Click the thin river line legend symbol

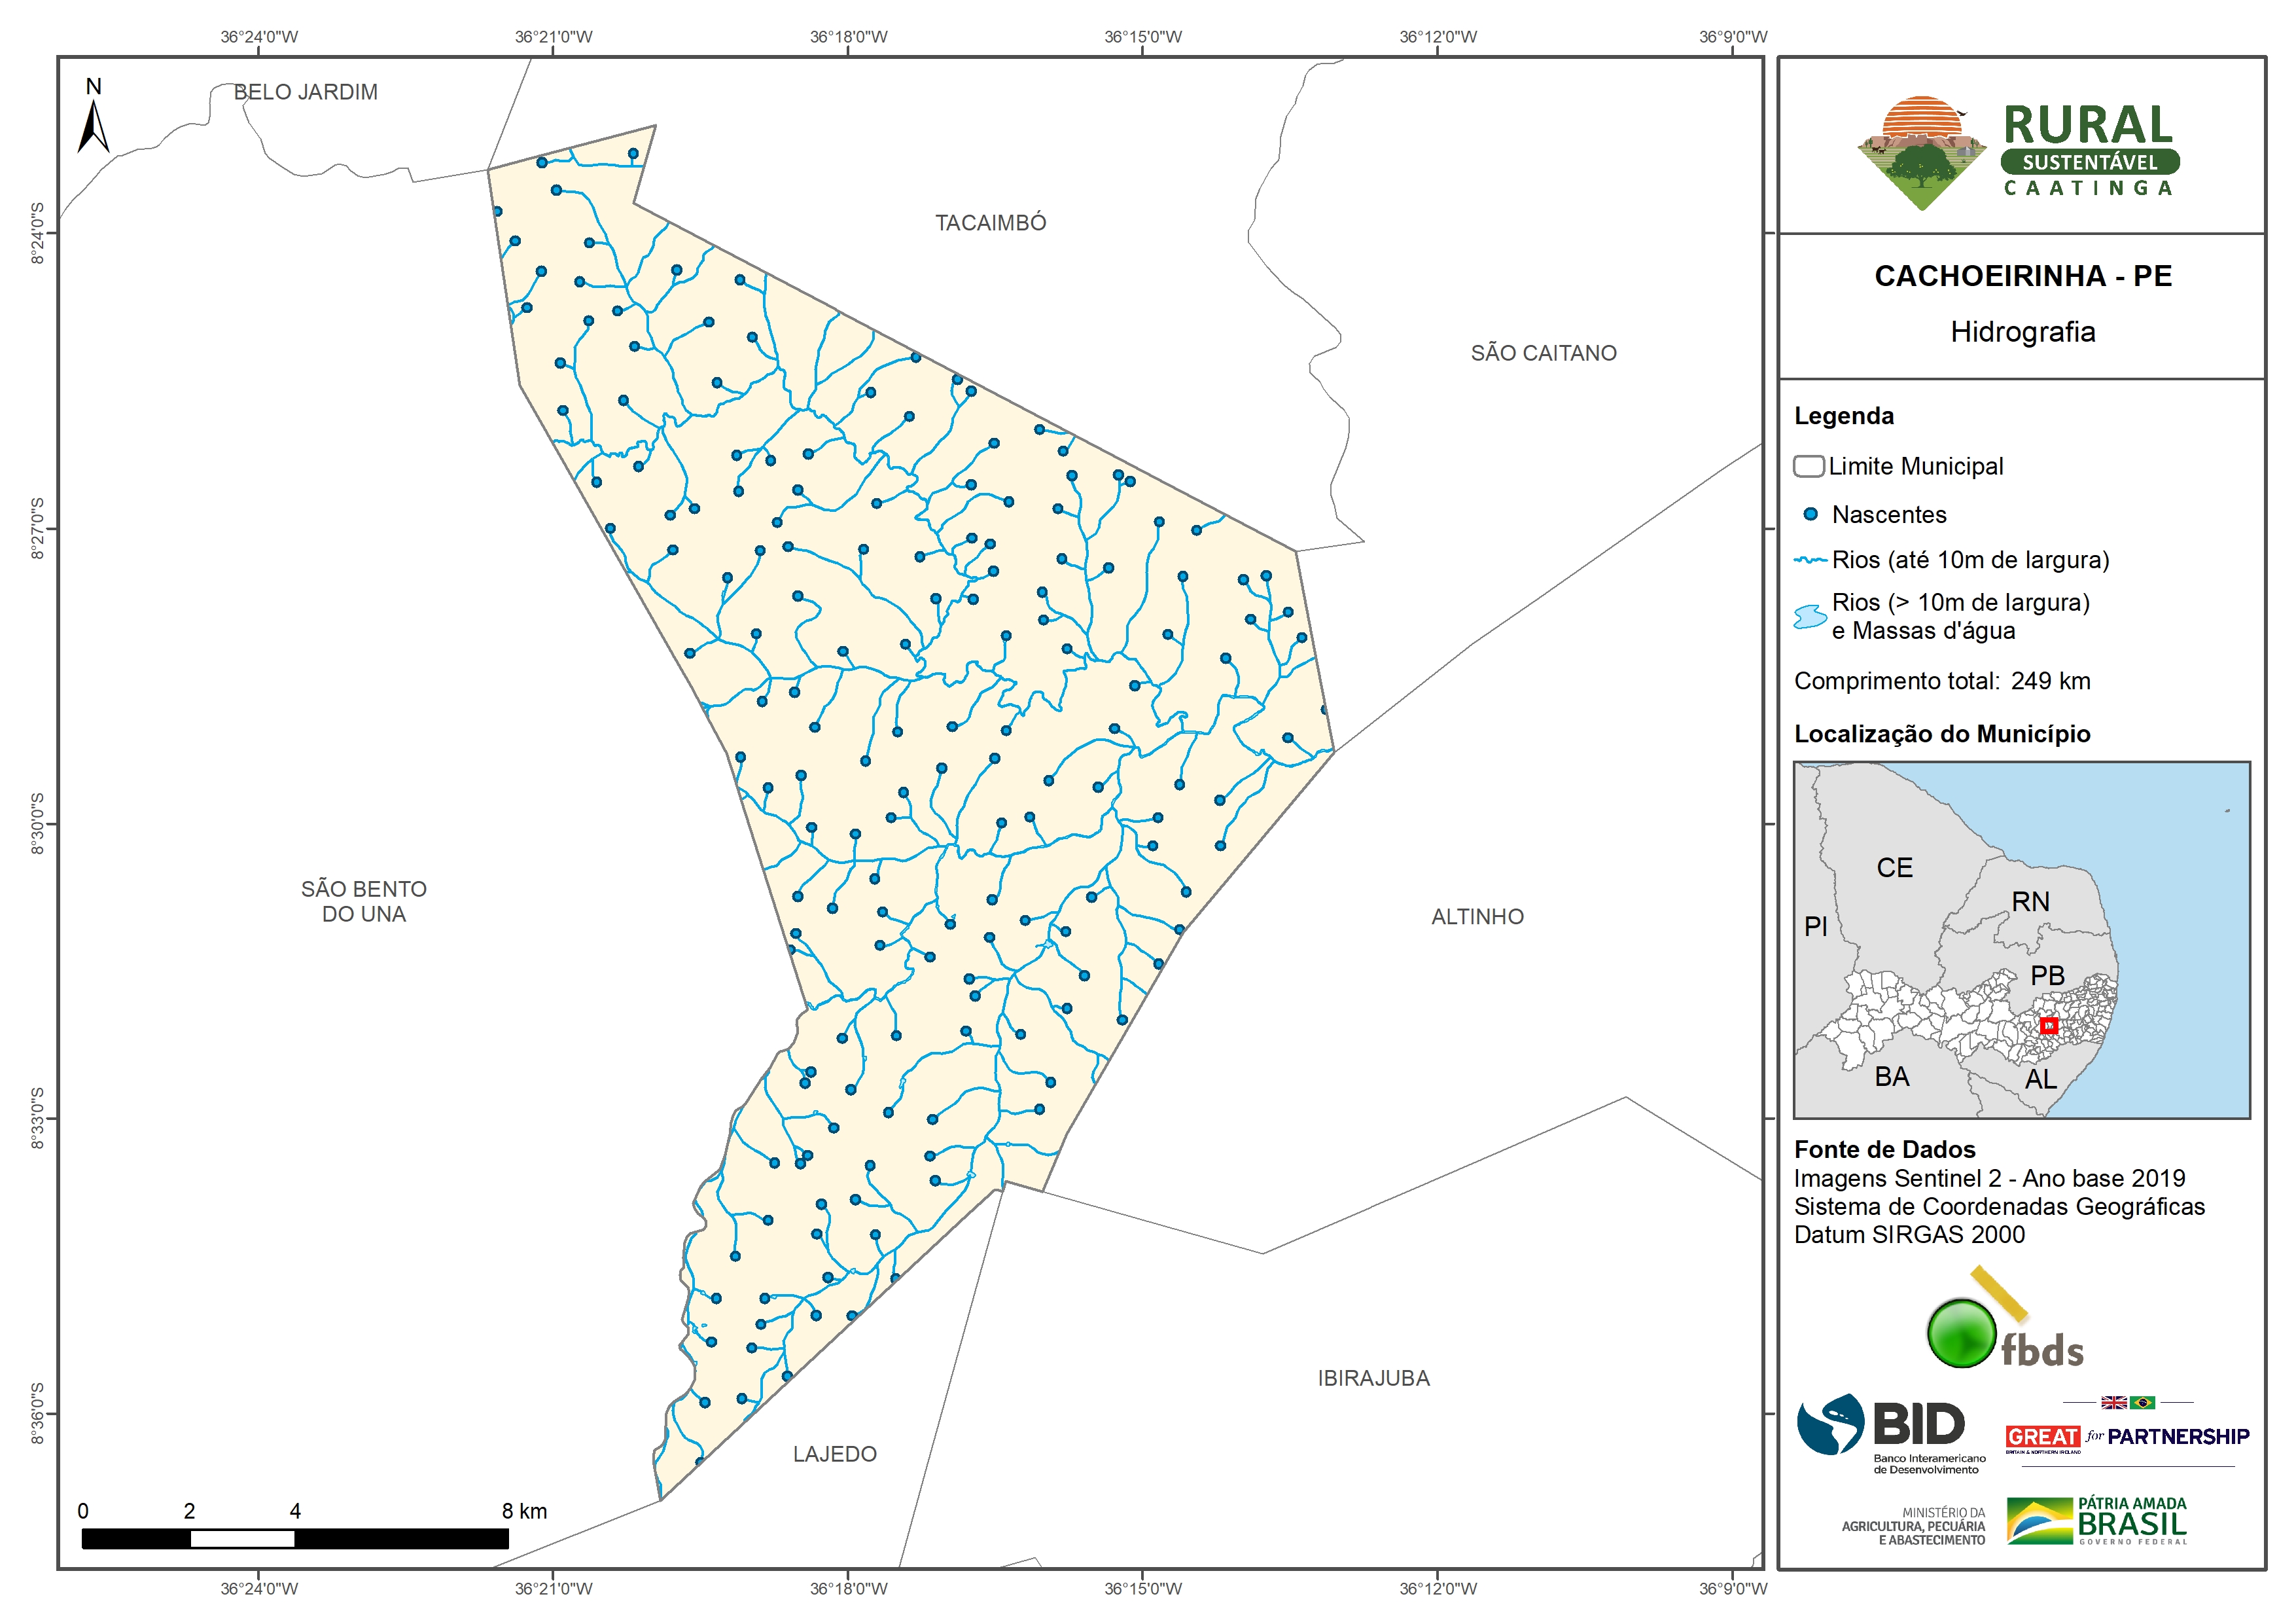click(x=1810, y=560)
